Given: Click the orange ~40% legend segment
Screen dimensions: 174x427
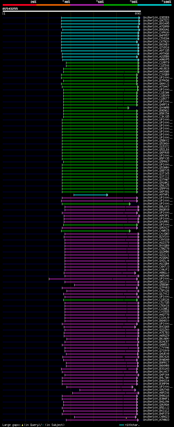Looking at the screenshot, I should (x=53, y=5).
